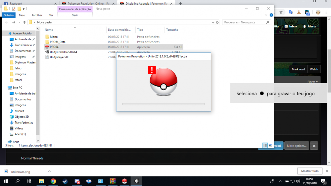Click the Procurar em Nova pasta search box

pos(243,22)
